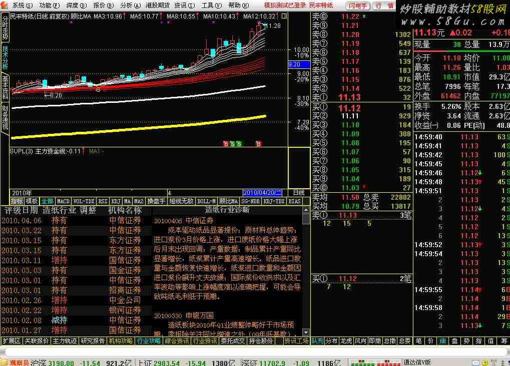Screen dimensions: 510x366
Task: Select the 模板 tab
Action: pyautogui.click(x=32, y=201)
